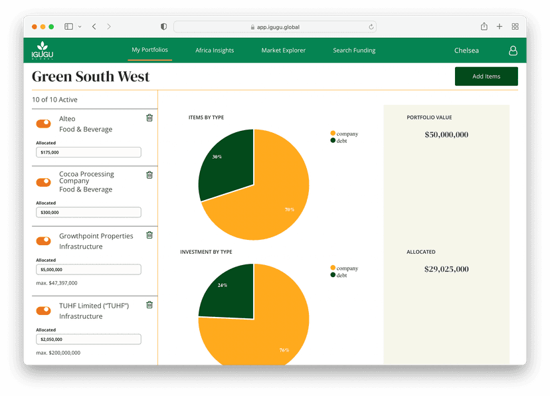
Task: Select debt legend in Items by Type
Action: 339,141
